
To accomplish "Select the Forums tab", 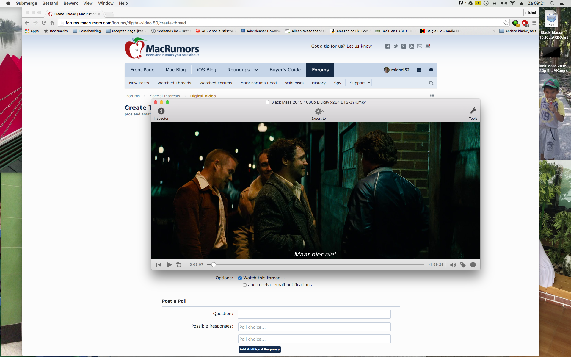I will 320,70.
